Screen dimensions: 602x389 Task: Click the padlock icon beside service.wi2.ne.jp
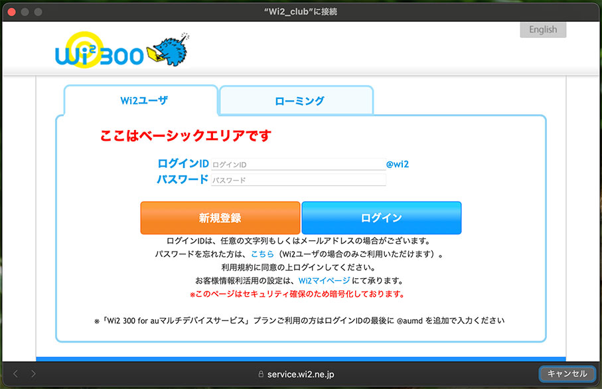click(261, 374)
